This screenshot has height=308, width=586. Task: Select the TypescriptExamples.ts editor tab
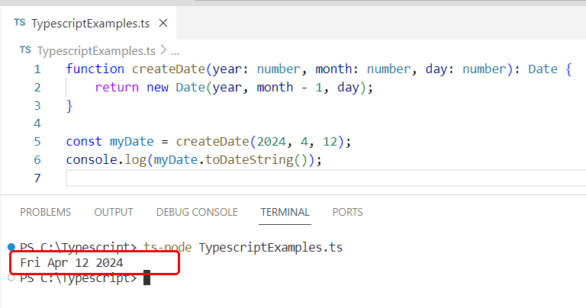point(89,23)
